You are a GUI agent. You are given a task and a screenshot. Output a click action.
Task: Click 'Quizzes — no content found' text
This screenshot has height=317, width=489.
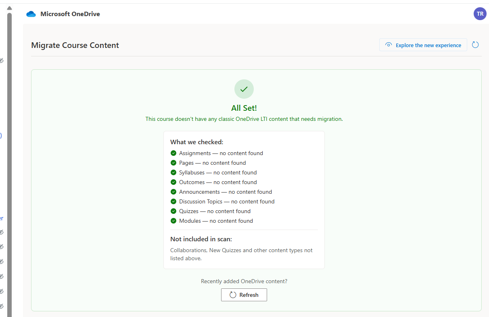click(x=215, y=211)
